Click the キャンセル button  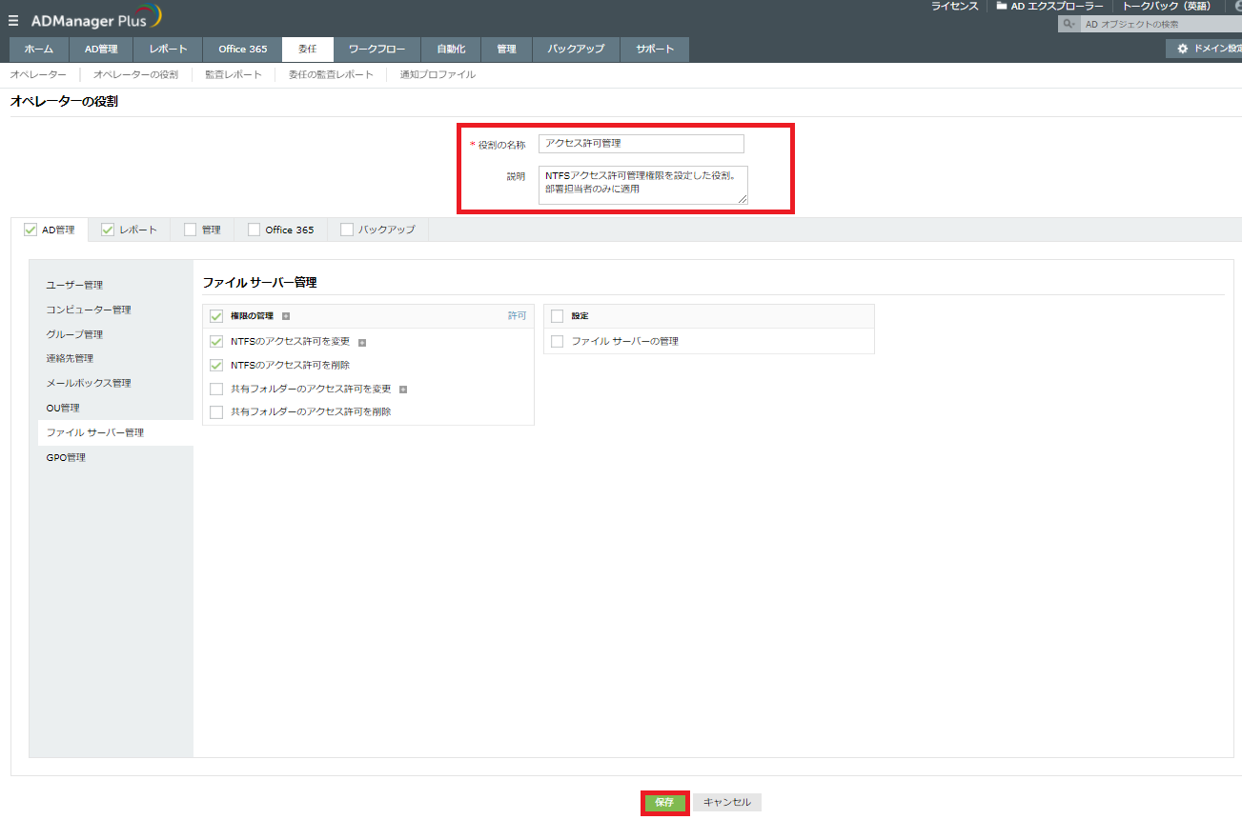click(x=727, y=803)
